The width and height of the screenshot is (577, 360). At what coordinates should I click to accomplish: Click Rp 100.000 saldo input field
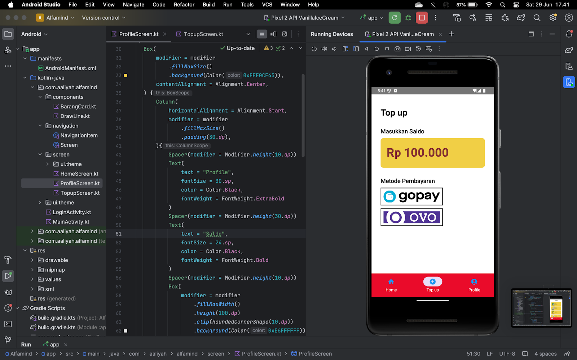point(432,153)
